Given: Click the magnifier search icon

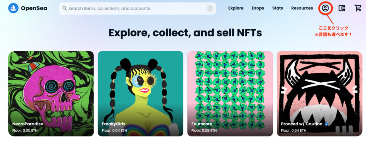Looking at the screenshot, I should [65, 9].
